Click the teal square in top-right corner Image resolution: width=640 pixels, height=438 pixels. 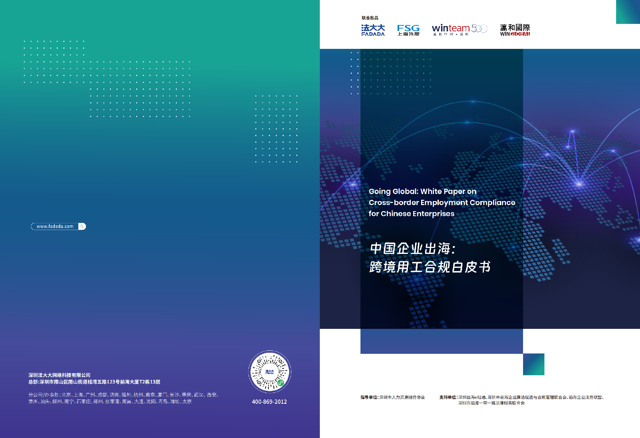point(628,12)
